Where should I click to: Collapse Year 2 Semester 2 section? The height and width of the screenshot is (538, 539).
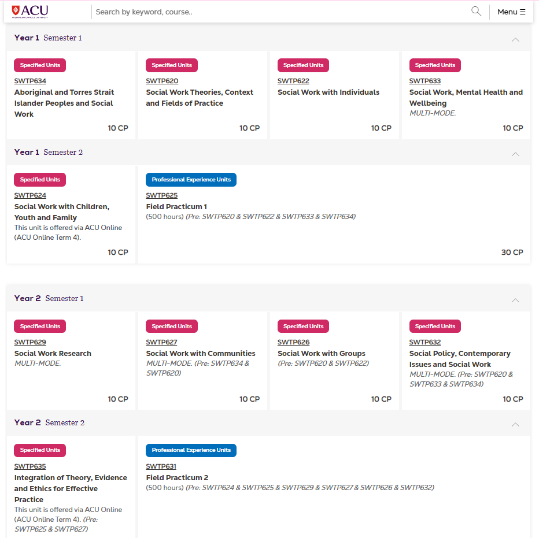(515, 424)
